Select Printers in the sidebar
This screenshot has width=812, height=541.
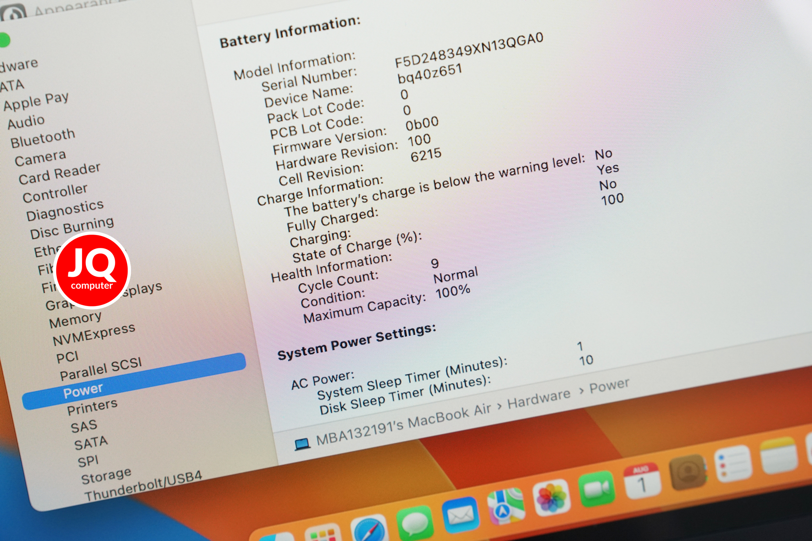click(x=92, y=407)
